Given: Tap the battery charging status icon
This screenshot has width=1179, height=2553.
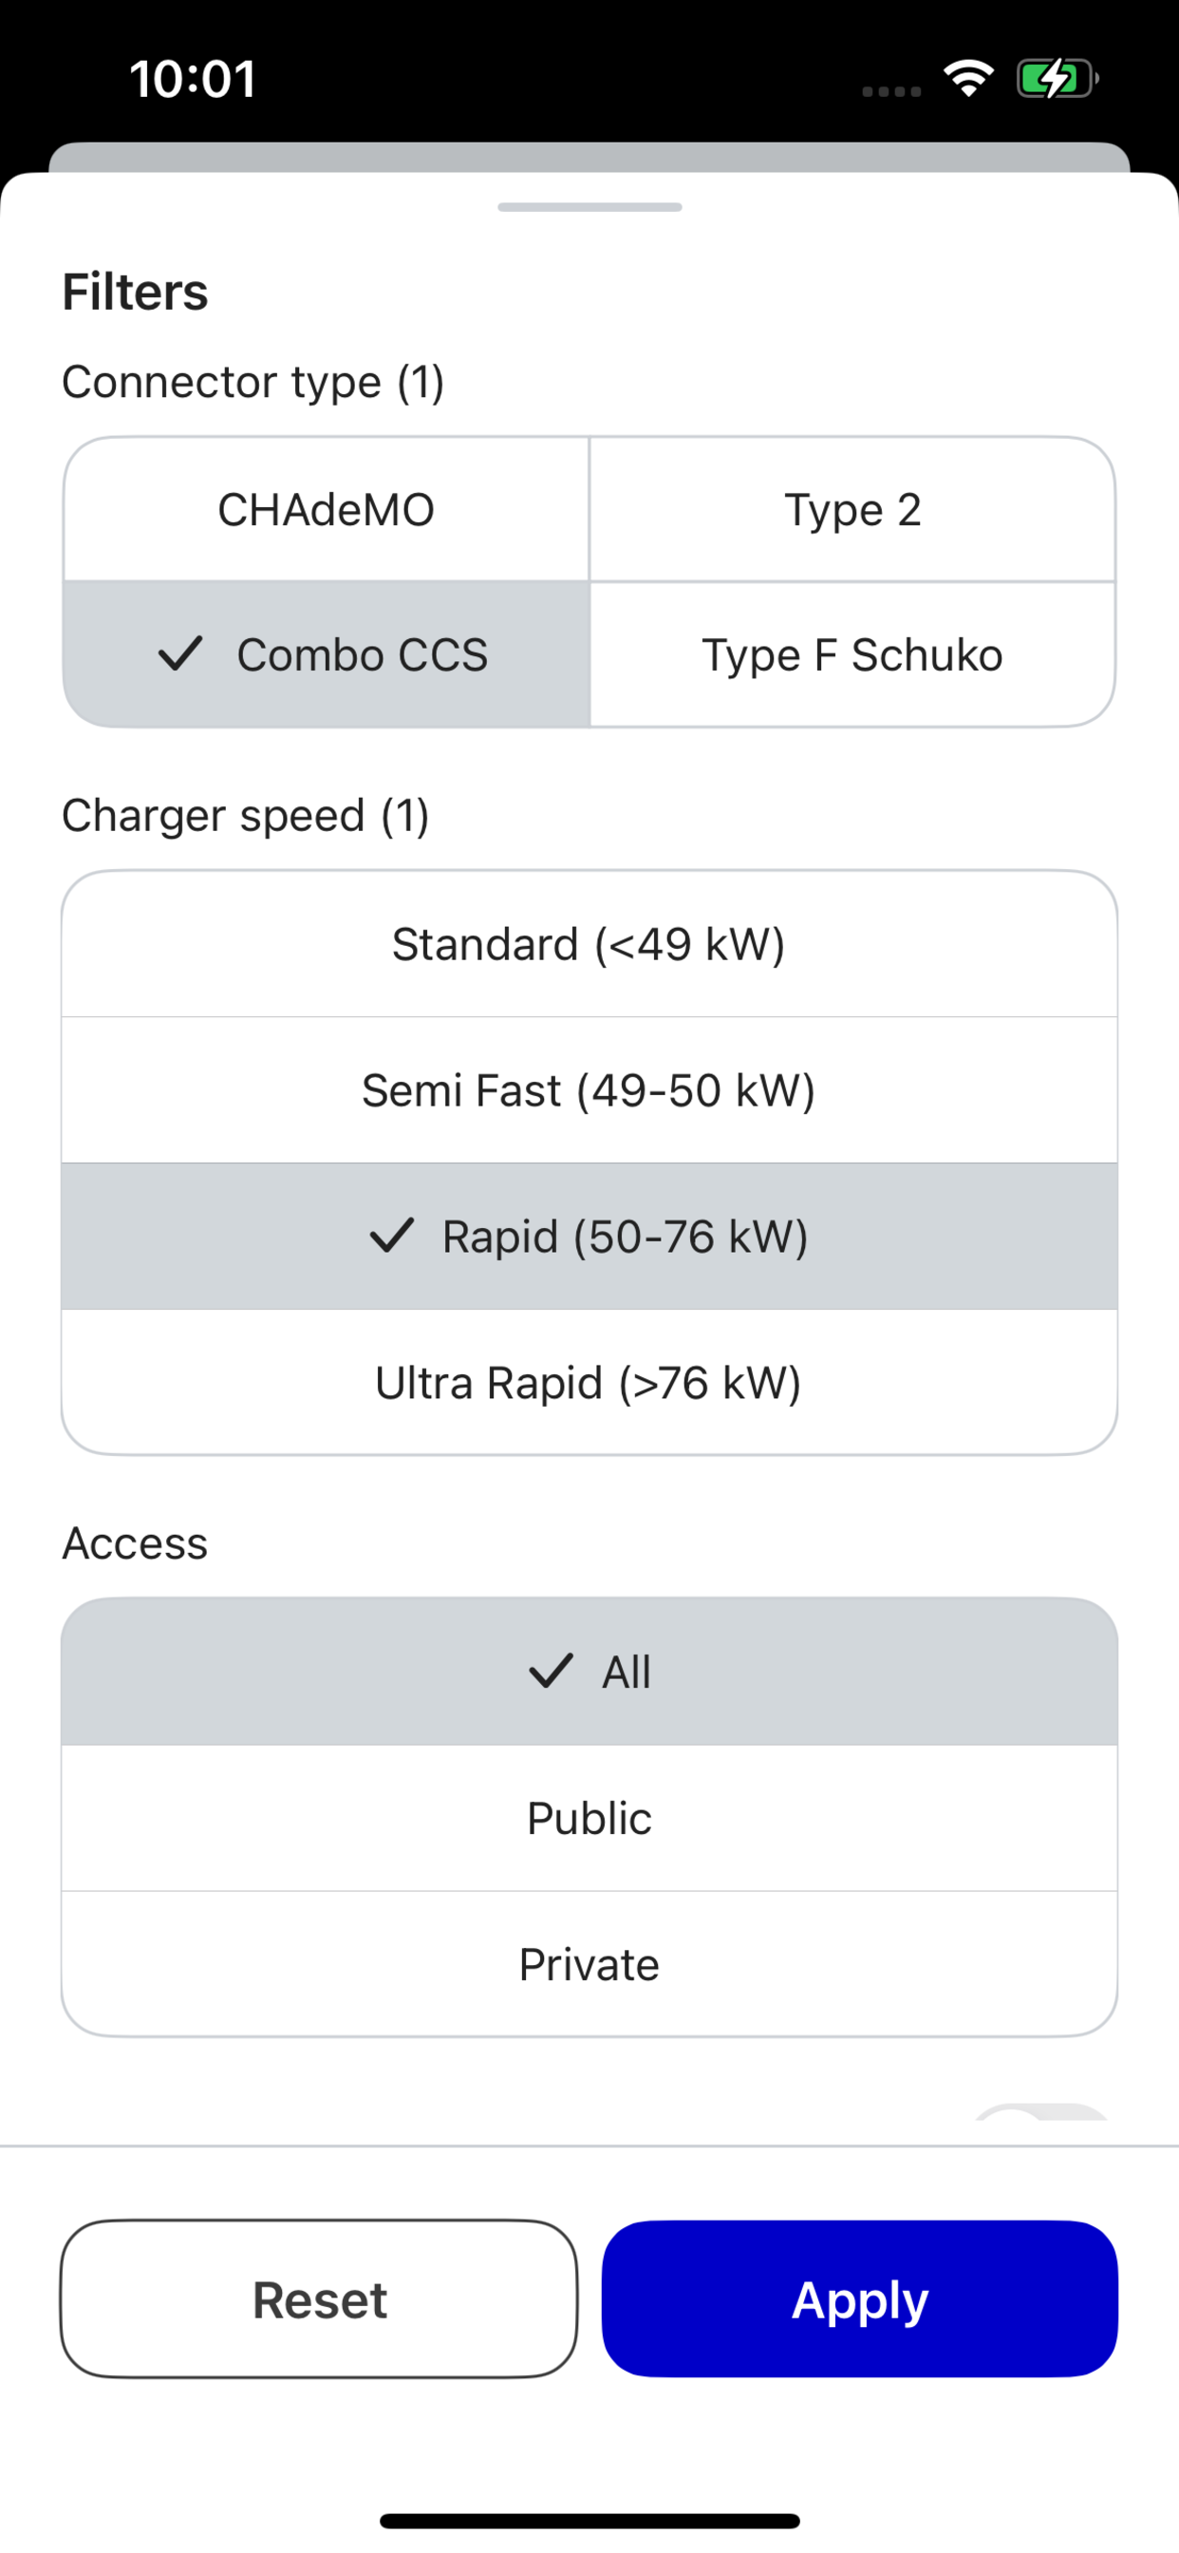Looking at the screenshot, I should 1057,78.
